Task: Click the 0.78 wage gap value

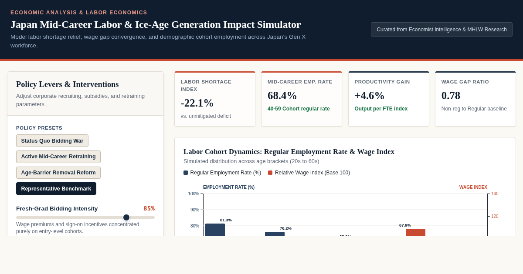Action: coord(451,96)
